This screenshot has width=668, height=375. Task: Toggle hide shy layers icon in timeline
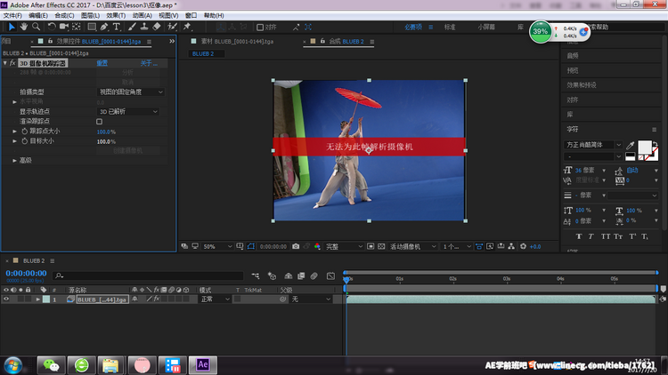tap(289, 276)
